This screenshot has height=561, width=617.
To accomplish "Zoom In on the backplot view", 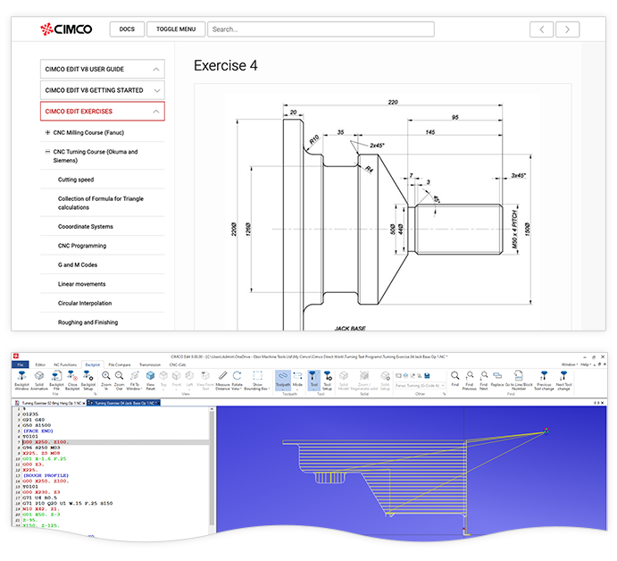I will click(106, 380).
